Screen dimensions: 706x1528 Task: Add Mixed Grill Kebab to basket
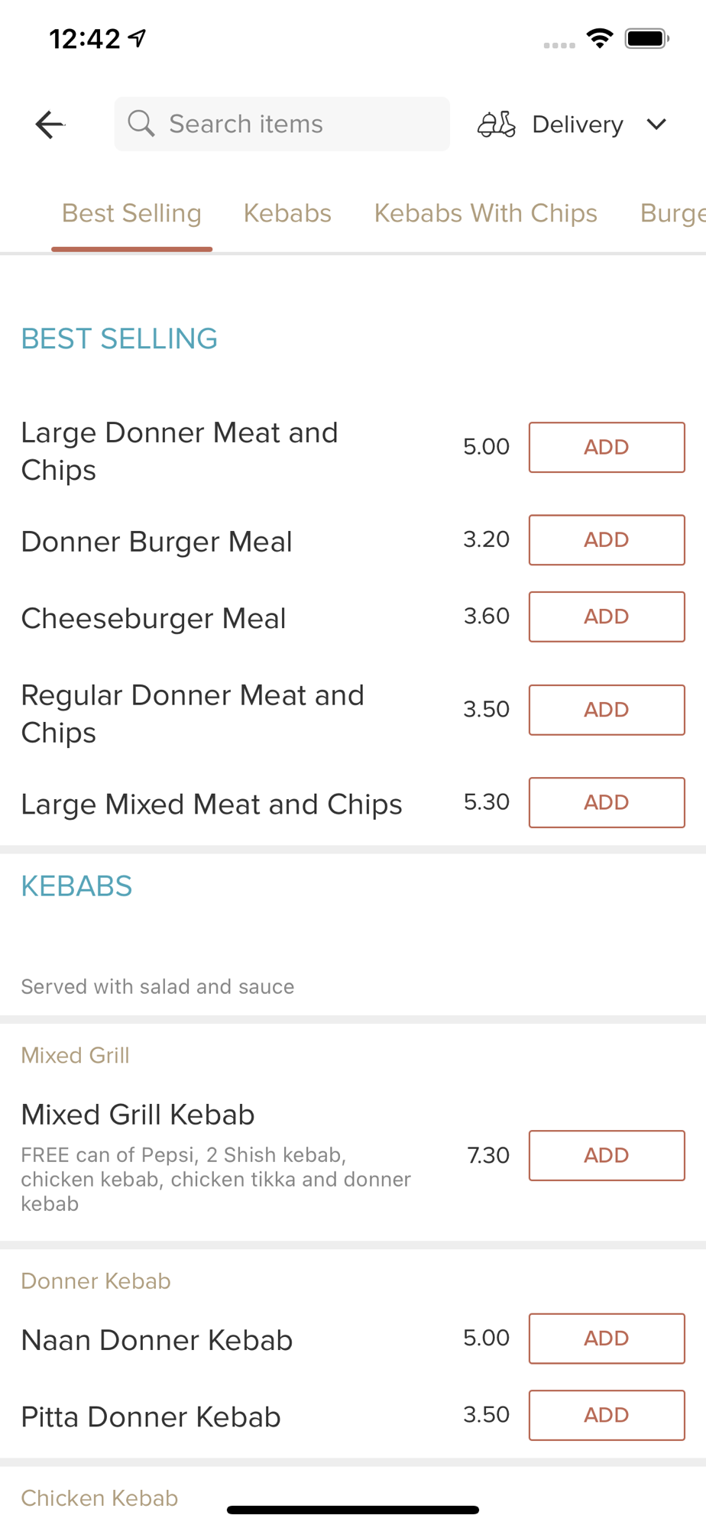[607, 1155]
